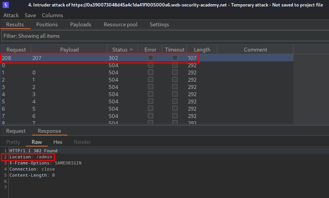This screenshot has width=329, height=198.
Task: Sort by the Status column header
Action: point(122,50)
